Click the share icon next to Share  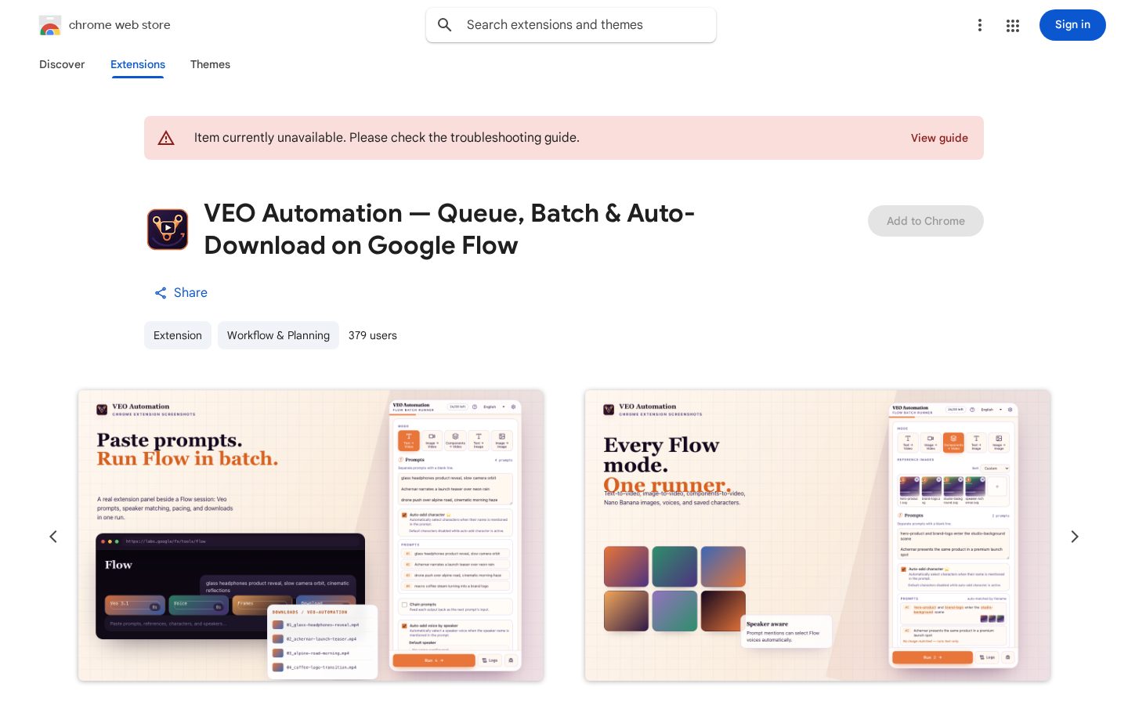coord(161,293)
